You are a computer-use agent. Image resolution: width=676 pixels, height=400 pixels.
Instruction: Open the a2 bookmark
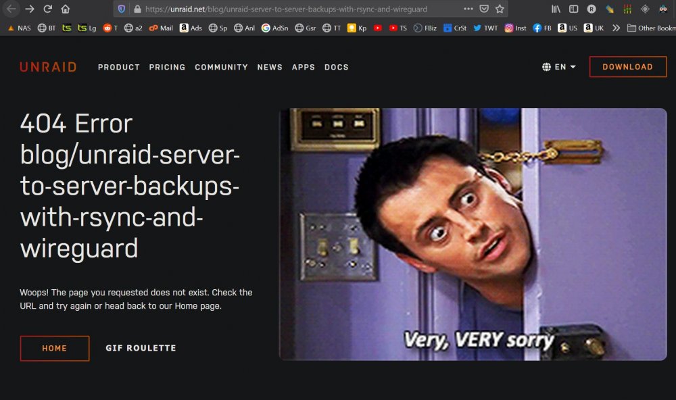pyautogui.click(x=133, y=28)
